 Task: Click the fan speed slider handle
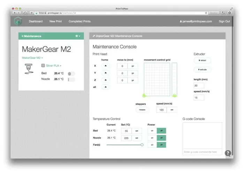142,145
